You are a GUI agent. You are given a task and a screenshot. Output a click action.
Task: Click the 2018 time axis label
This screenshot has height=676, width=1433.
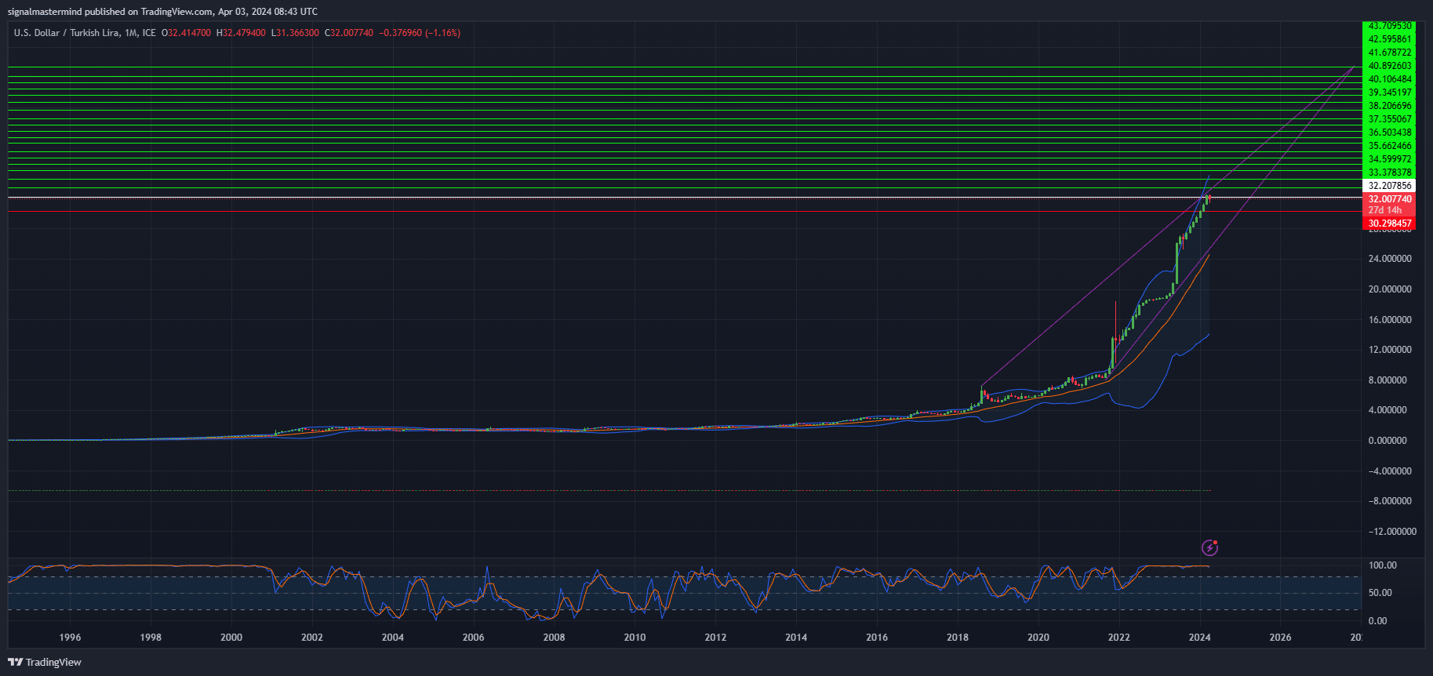[958, 638]
